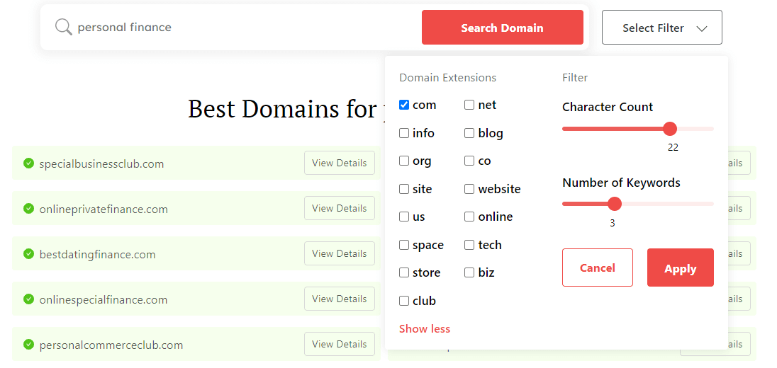Click the Character Count slider handle
777x368 pixels.
point(670,129)
